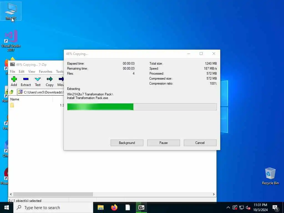Click the up-folder arrow icon in 7-Zip
Screen dimensions: 284x213
click(x=12, y=92)
